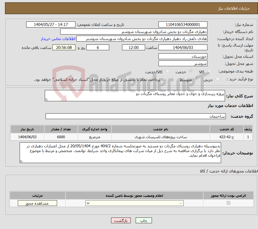Screen dimensions: 258x229
Task: Click the اعلام وضعیت مجوز header
Action: (134, 196)
